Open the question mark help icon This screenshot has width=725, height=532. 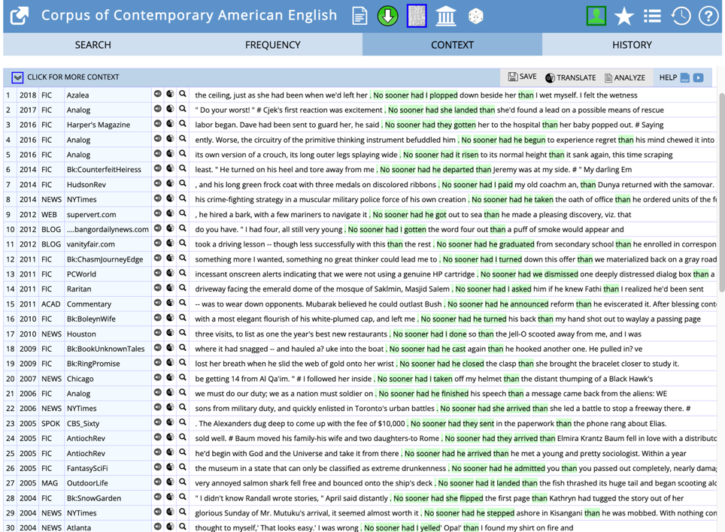click(x=708, y=17)
